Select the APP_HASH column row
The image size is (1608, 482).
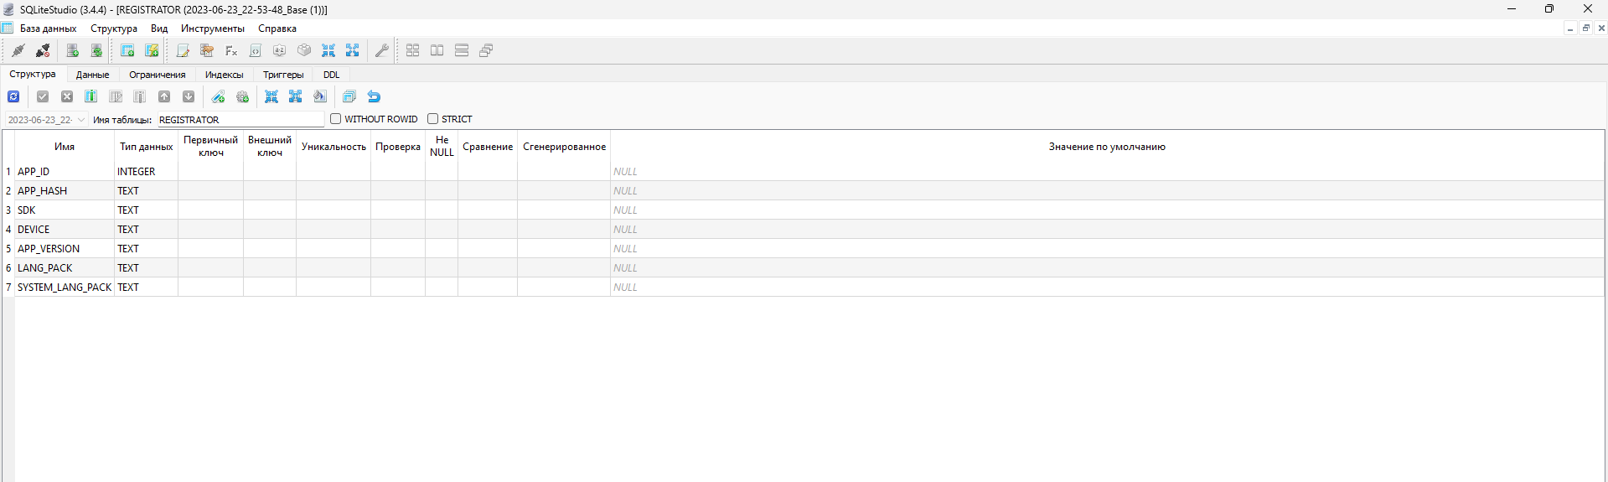[42, 191]
